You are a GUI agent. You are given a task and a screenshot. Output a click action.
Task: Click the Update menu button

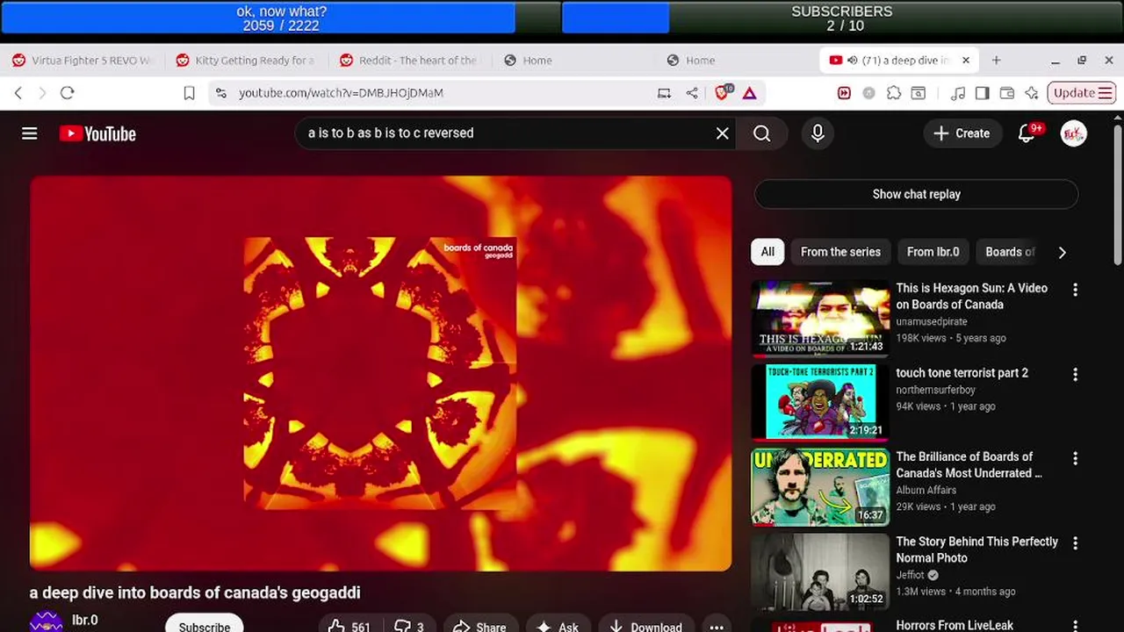tap(1083, 93)
